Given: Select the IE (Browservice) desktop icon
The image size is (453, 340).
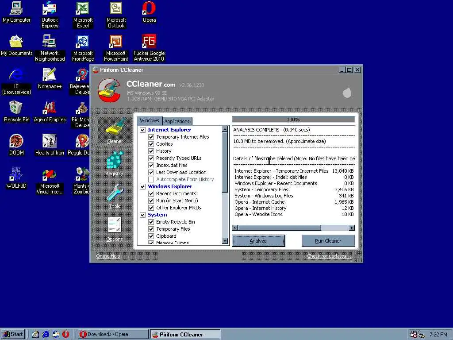Looking at the screenshot, I should point(16,81).
